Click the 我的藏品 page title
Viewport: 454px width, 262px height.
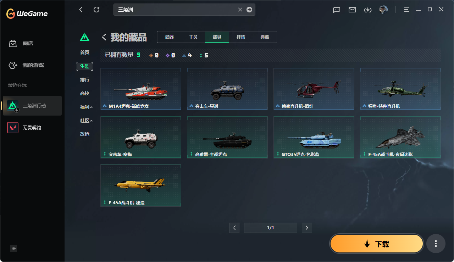tap(128, 37)
